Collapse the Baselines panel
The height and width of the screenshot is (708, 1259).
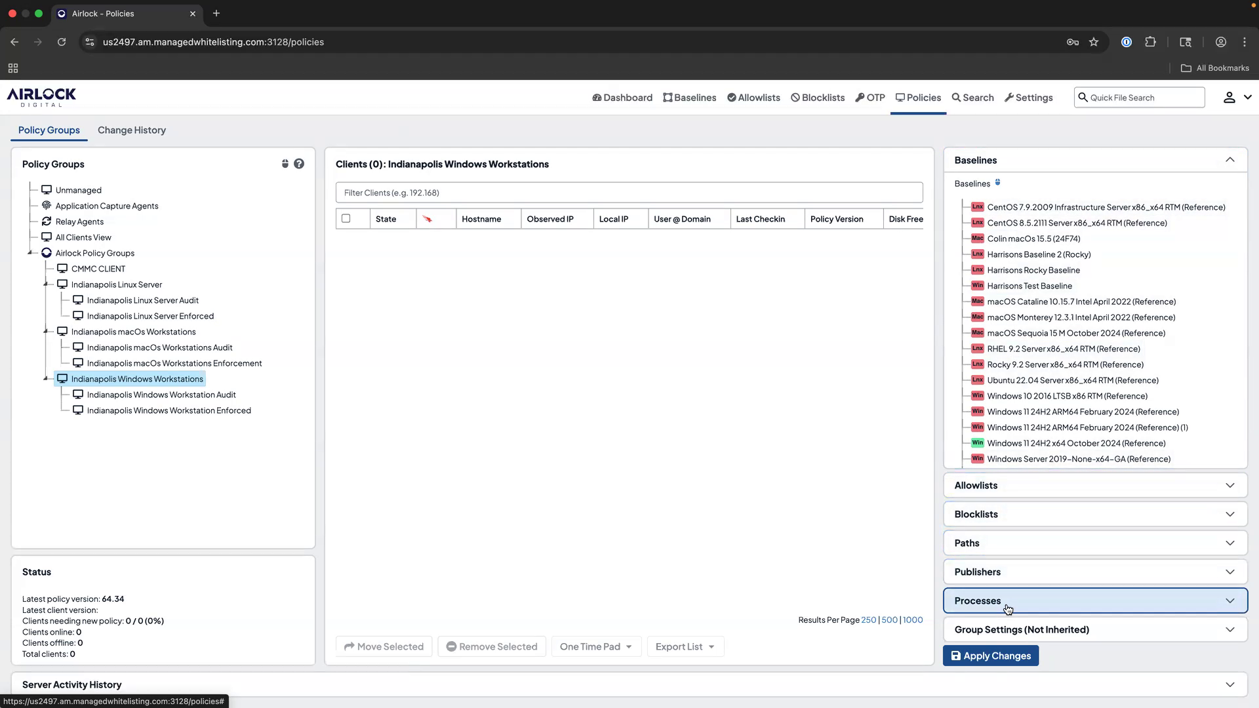[x=1231, y=159]
